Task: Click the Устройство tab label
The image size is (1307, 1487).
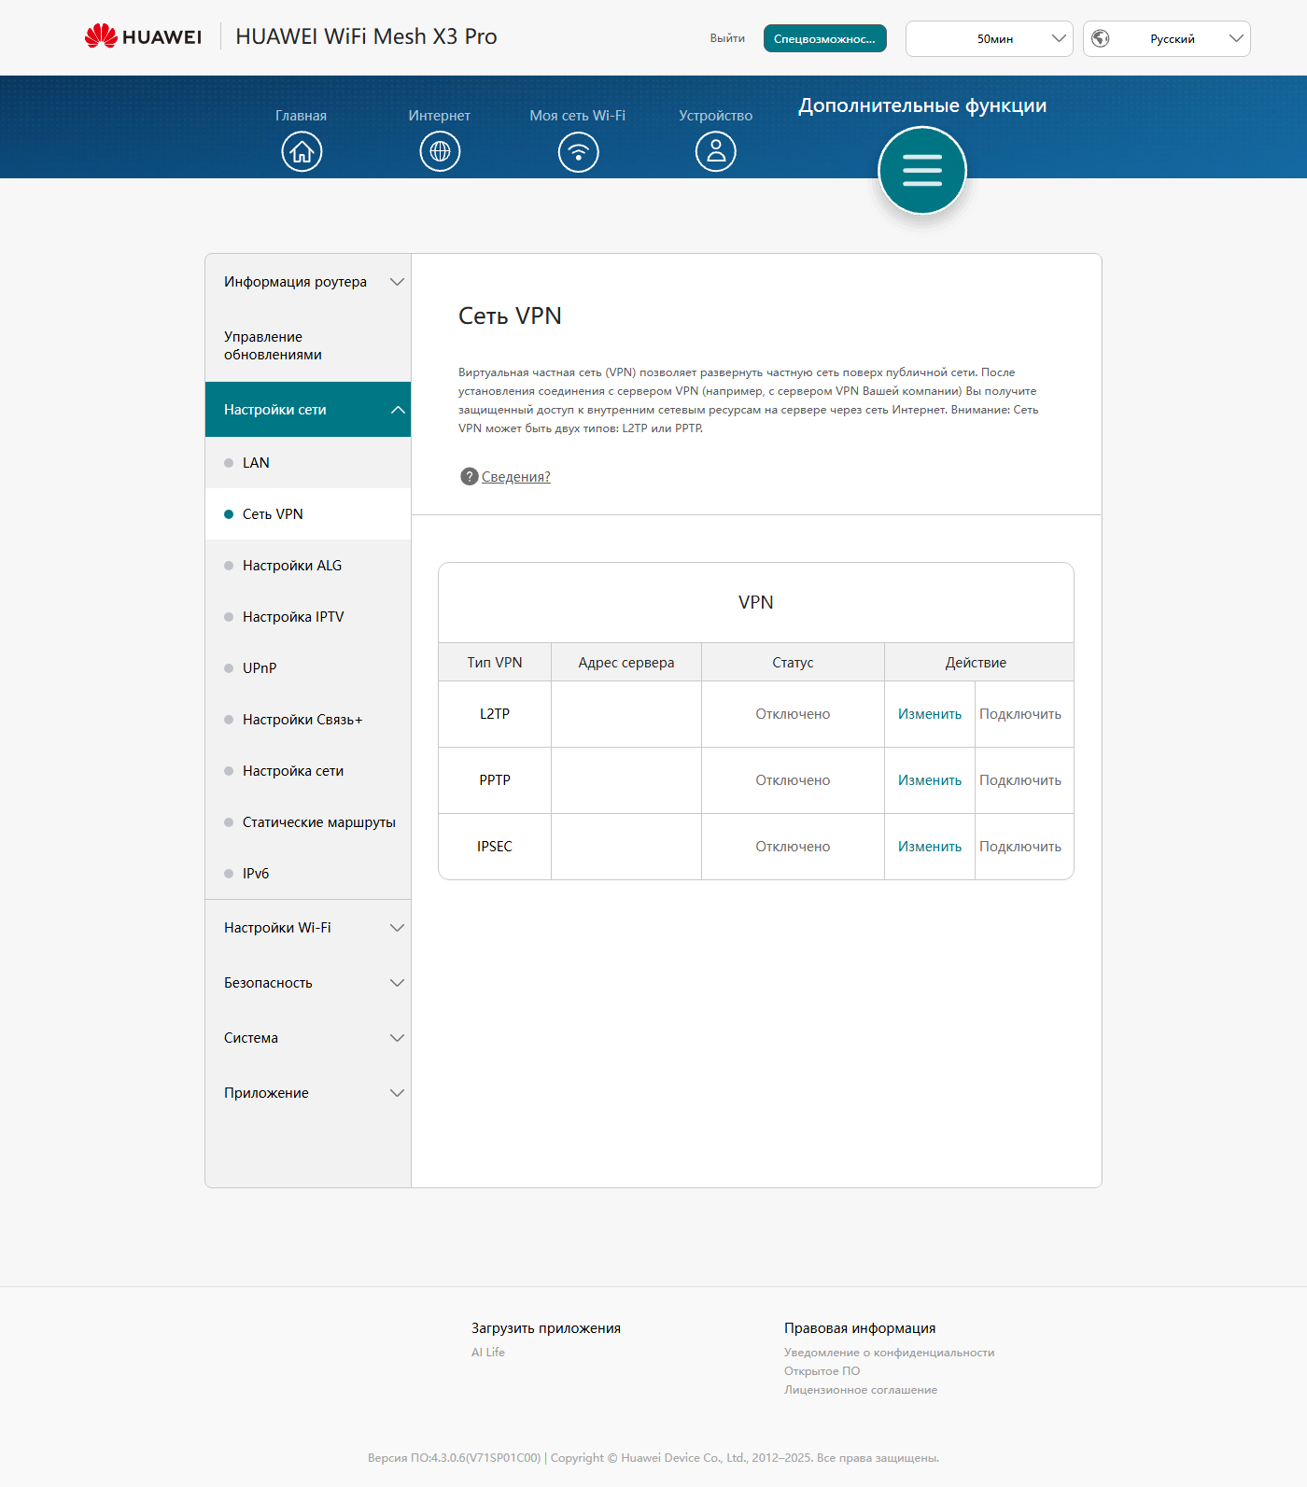Action: point(716,116)
